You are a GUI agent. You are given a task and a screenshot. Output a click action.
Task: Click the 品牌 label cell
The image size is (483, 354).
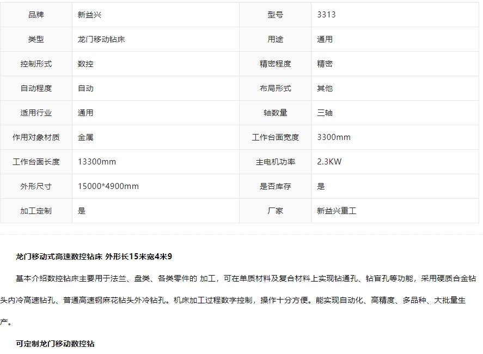click(x=36, y=15)
